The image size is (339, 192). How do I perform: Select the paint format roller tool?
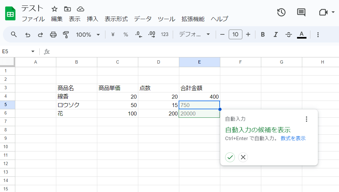click(66, 34)
